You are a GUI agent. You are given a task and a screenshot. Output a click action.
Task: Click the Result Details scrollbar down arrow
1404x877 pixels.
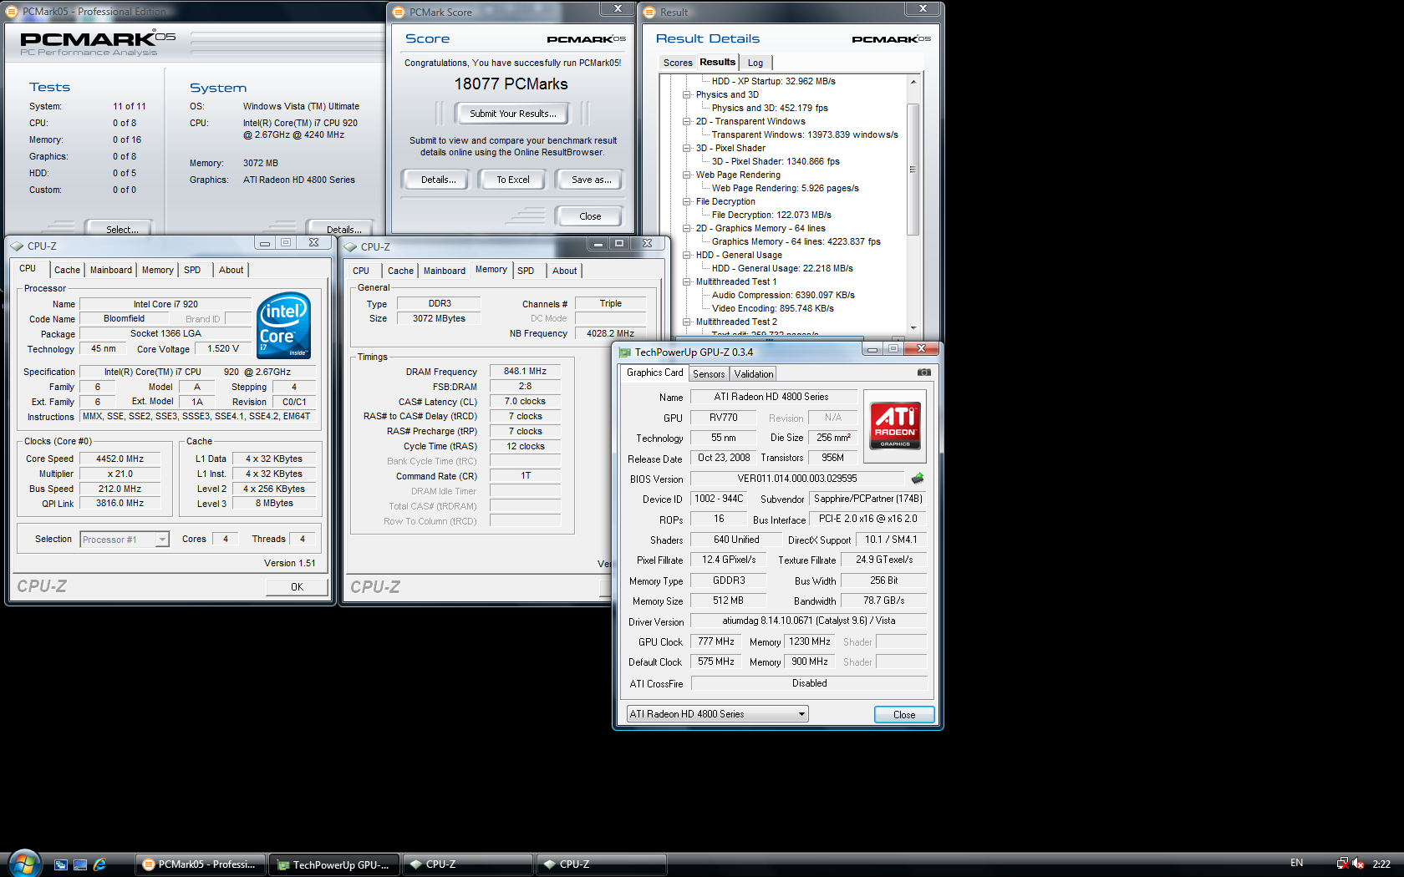913,327
